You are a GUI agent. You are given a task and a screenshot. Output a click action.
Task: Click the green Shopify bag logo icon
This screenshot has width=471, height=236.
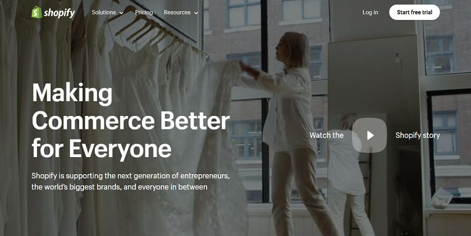[37, 12]
